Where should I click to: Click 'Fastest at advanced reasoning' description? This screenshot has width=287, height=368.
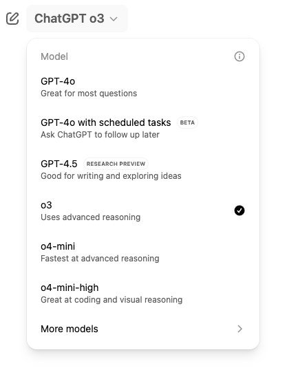coord(100,259)
